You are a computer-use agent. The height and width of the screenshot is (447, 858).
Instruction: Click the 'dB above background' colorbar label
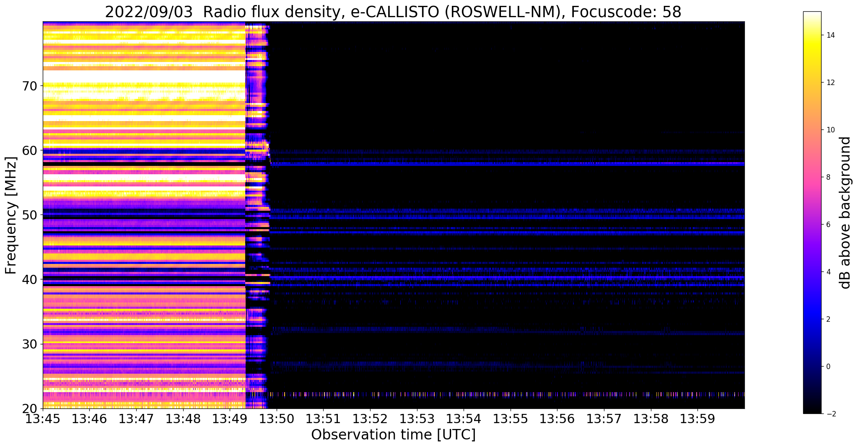click(845, 213)
